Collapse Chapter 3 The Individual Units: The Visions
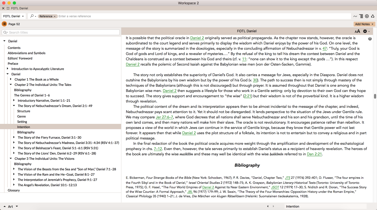Screen dimensions: 377x210 coord(11,158)
